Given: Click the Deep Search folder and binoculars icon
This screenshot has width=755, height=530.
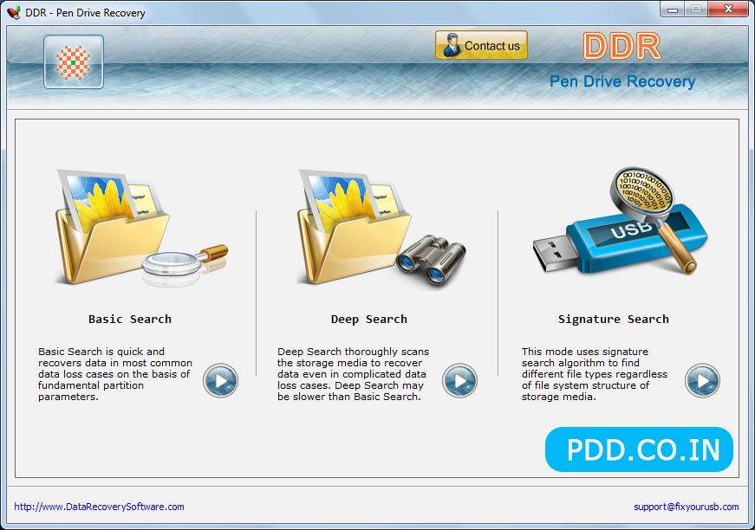Looking at the screenshot, I should click(x=381, y=229).
